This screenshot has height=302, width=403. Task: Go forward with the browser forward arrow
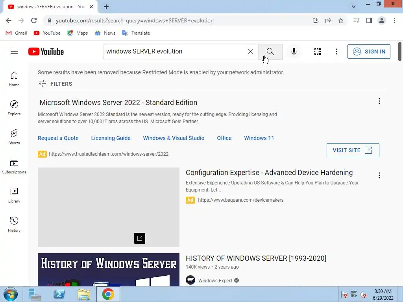click(x=21, y=20)
